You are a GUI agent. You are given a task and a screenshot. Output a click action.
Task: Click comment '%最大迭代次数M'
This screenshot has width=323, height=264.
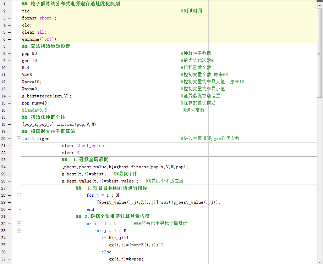197,61
